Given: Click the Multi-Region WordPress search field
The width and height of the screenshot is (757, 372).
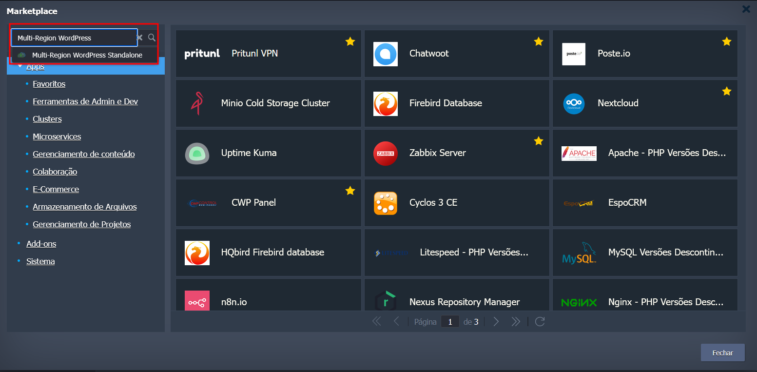Looking at the screenshot, I should point(74,38).
